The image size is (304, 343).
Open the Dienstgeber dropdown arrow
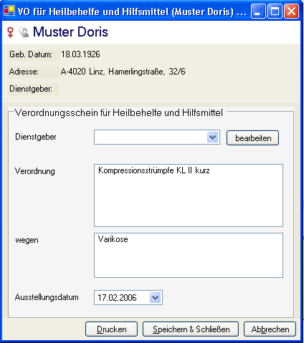click(213, 137)
